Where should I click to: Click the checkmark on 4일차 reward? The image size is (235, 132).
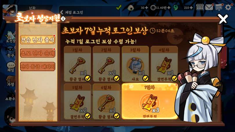point(175,78)
